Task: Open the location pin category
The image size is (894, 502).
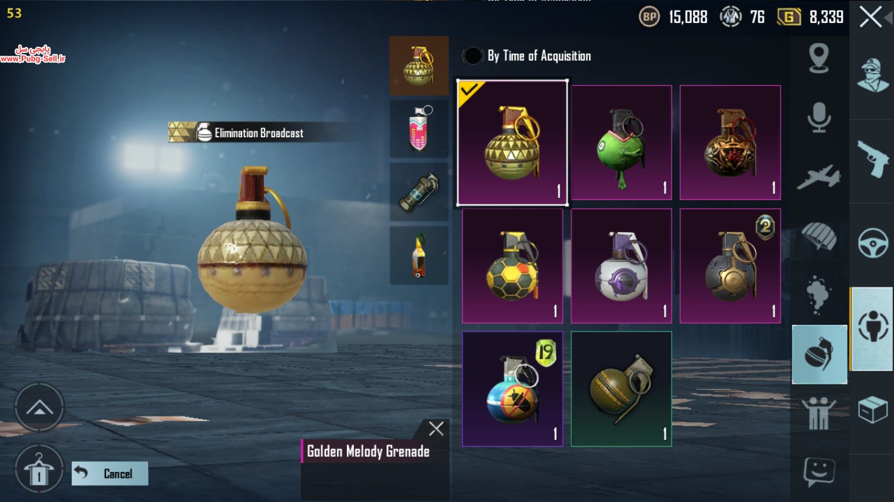Action: pos(819,58)
